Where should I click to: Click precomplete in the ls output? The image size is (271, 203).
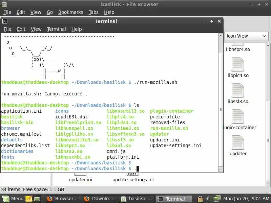point(165,117)
